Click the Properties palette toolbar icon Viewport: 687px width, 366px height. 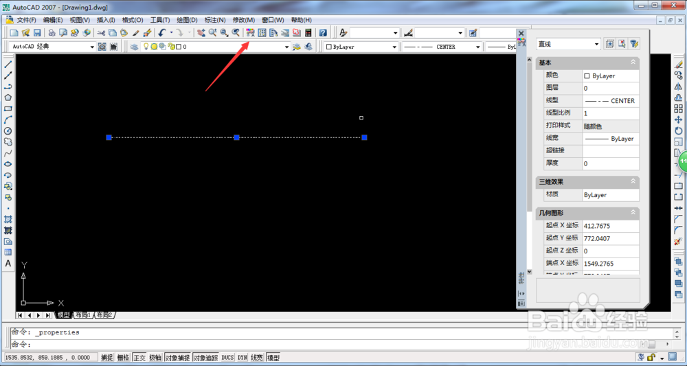click(x=251, y=33)
